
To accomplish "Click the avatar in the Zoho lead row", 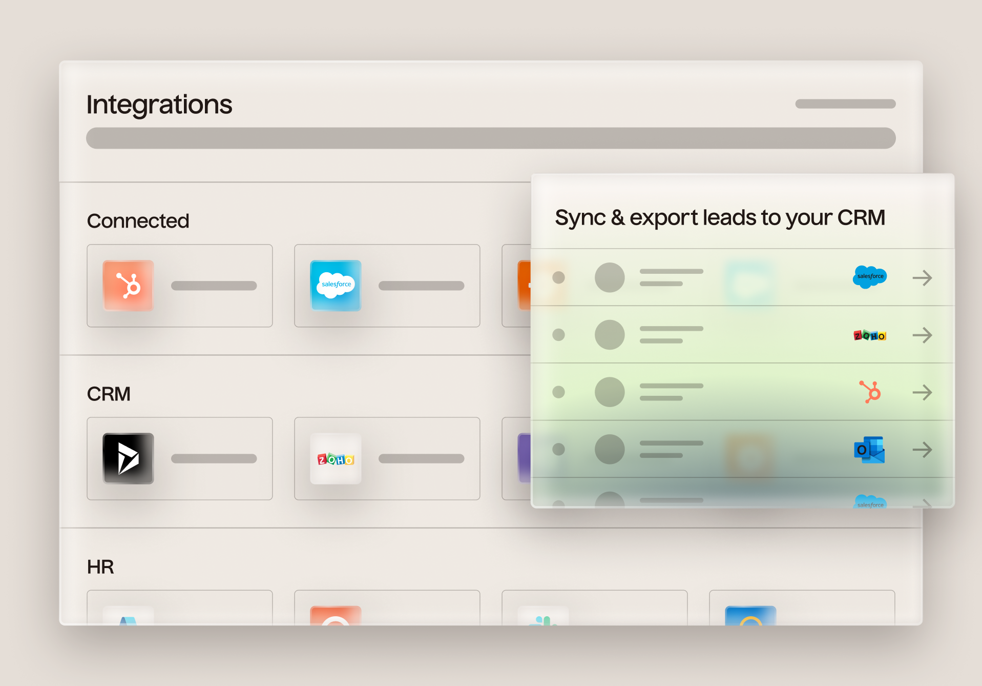I will coord(610,335).
